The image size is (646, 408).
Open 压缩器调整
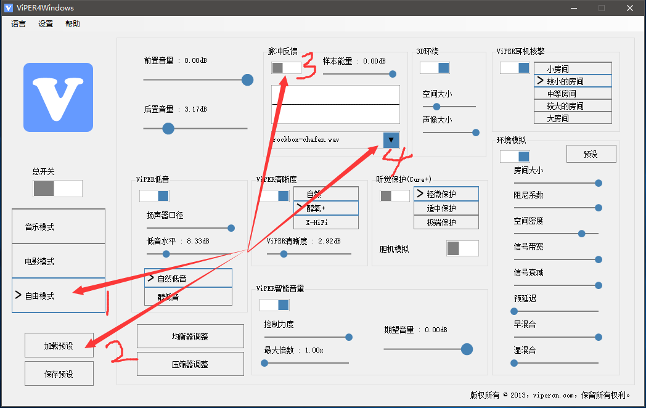tap(190, 364)
